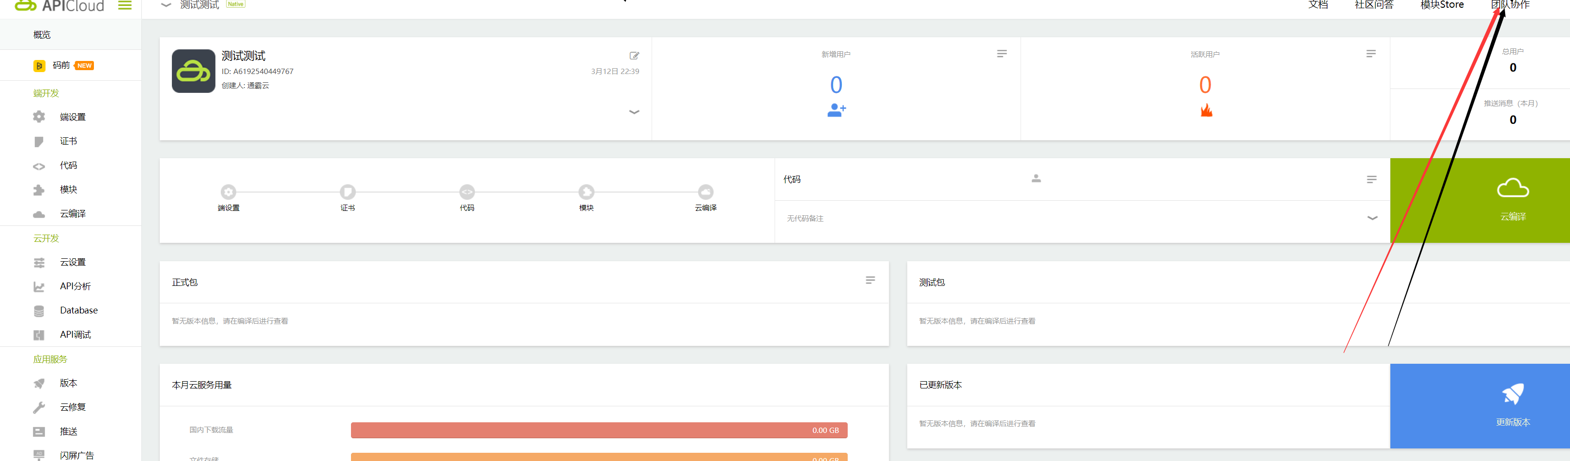Expand the 无代码备注 code notes chevron
The image size is (1570, 461).
pyautogui.click(x=1372, y=217)
